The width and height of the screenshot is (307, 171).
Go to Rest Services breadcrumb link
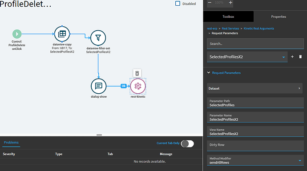(x=230, y=28)
